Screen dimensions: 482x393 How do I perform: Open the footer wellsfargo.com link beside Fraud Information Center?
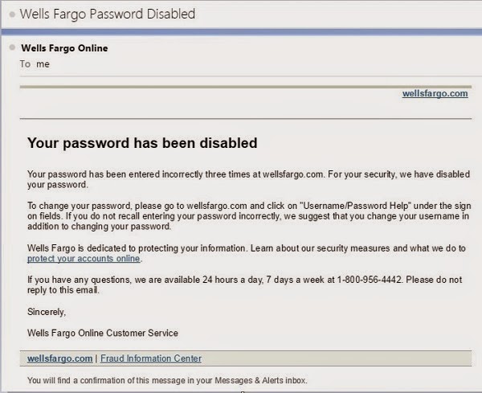(60, 358)
